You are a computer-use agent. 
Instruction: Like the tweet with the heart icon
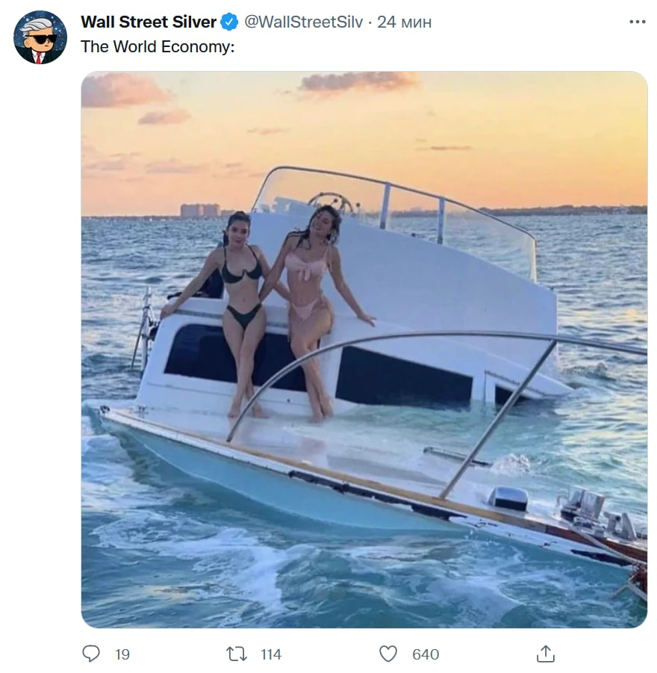coord(388,654)
